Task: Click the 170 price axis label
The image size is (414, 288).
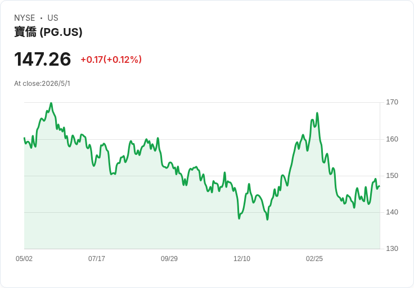Action: [x=392, y=102]
